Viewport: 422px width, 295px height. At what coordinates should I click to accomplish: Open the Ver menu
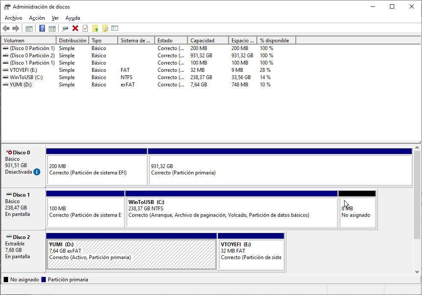pyautogui.click(x=55, y=18)
